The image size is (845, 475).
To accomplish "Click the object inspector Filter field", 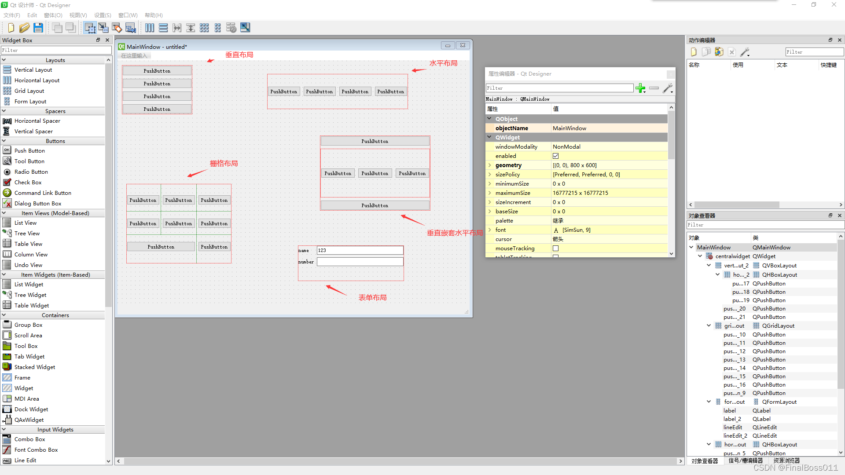I will coord(765,225).
